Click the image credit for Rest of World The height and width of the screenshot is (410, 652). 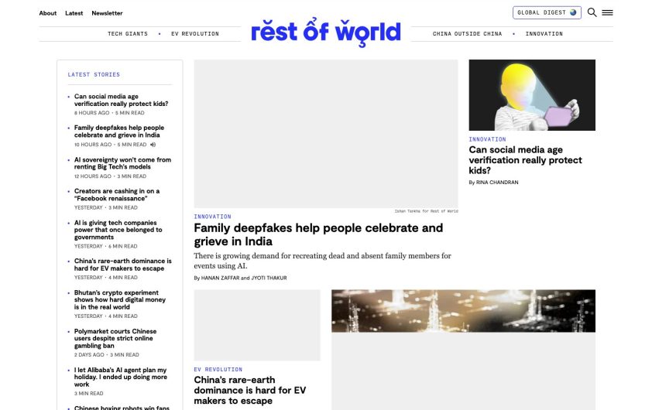426,211
